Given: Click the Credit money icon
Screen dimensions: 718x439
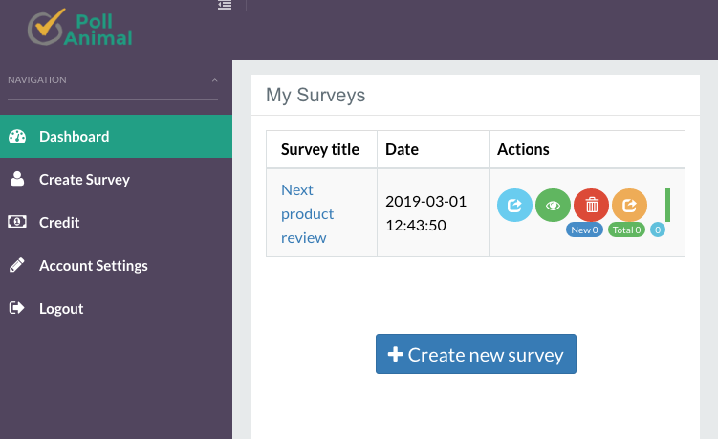Looking at the screenshot, I should click(x=17, y=222).
